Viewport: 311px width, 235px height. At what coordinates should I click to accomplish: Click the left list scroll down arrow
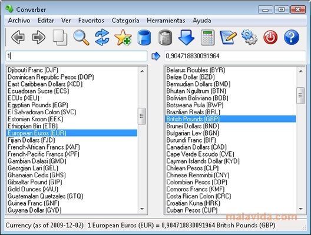click(142, 209)
